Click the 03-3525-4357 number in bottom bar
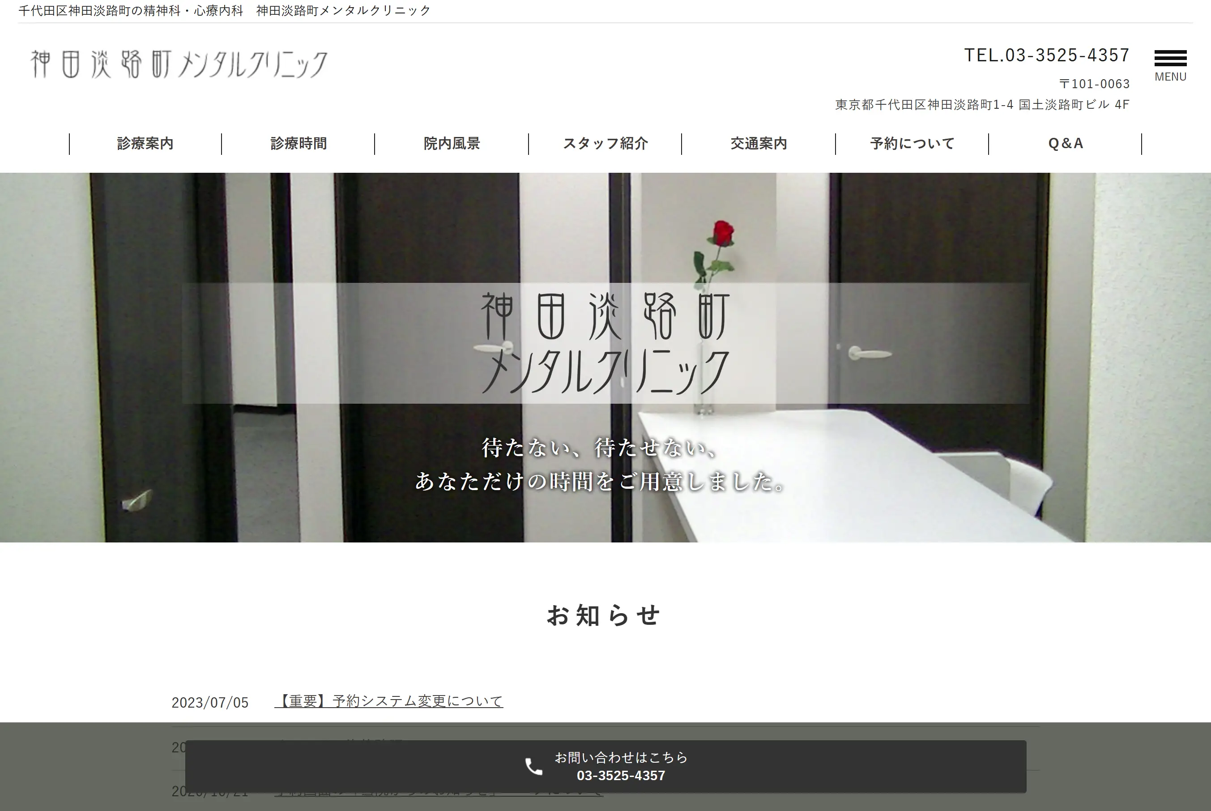The image size is (1211, 811). pyautogui.click(x=621, y=776)
